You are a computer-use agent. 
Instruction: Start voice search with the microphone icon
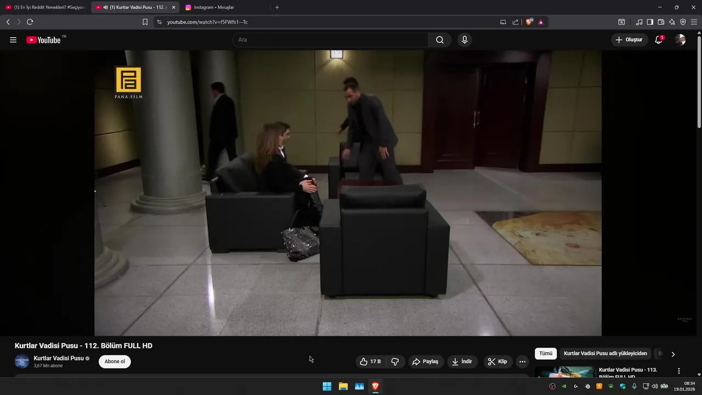coord(465,39)
